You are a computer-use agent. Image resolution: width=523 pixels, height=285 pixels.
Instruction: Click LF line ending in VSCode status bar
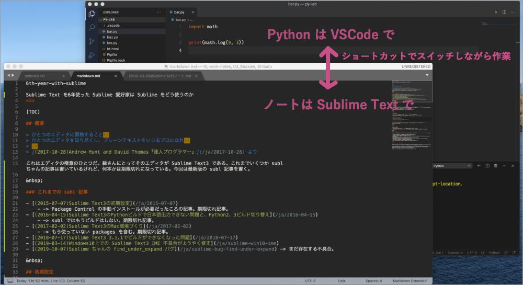click(483, 253)
